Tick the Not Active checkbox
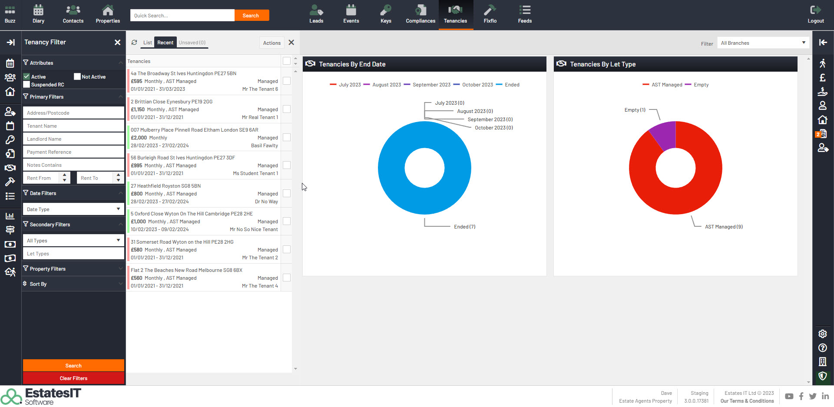Viewport: 834px width, 407px height. [x=77, y=76]
